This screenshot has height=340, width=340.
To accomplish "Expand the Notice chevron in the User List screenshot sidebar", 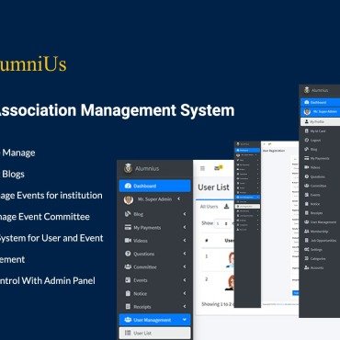I will pyautogui.click(x=185, y=293).
